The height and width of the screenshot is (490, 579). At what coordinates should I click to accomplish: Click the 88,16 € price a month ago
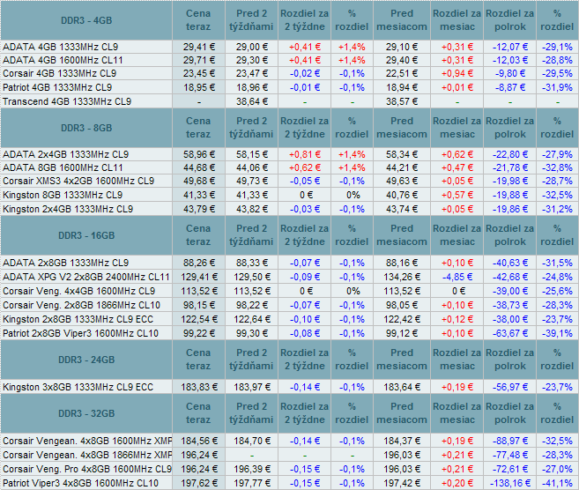click(402, 263)
